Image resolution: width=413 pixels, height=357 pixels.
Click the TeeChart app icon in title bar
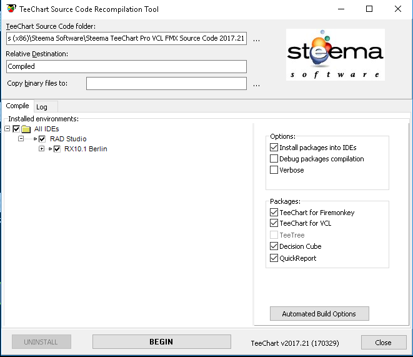click(11, 8)
